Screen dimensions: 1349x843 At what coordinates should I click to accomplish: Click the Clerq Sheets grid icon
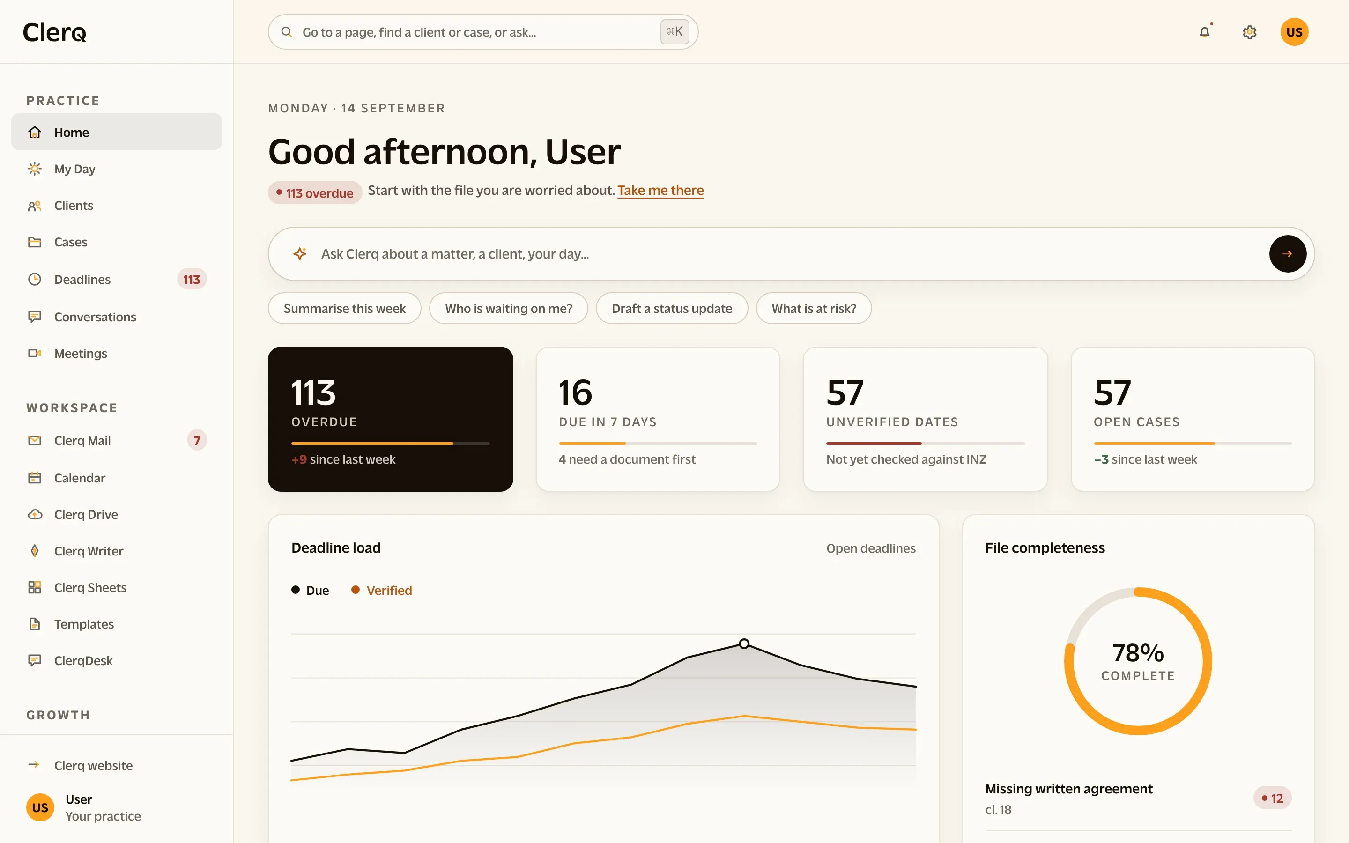35,587
